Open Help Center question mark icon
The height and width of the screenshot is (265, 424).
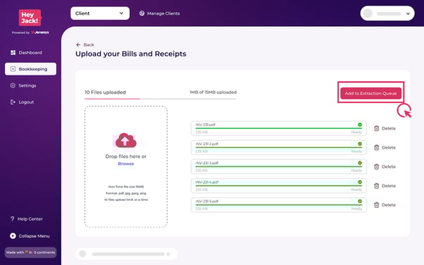13,218
